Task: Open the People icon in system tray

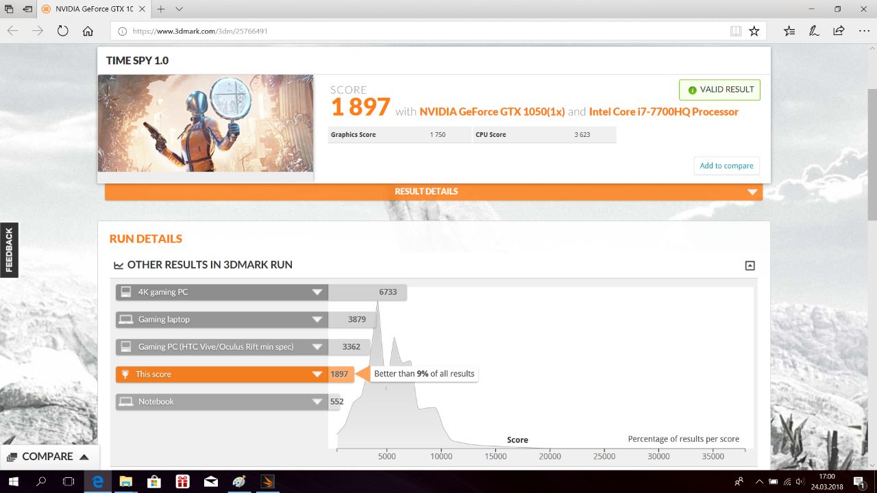Action: 739,481
